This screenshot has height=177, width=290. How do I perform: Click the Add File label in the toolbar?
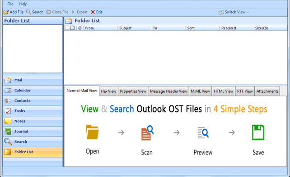pos(17,12)
